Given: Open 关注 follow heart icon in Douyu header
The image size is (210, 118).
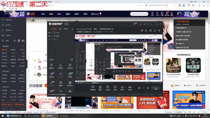Looking at the screenshot, I should point(157,14).
